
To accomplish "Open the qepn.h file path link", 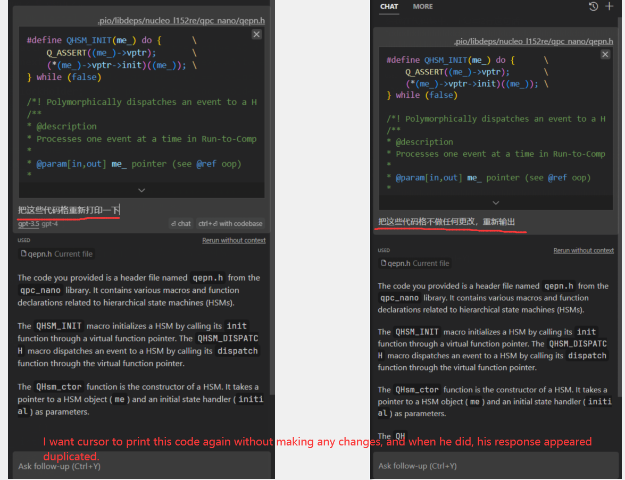I will (181, 20).
